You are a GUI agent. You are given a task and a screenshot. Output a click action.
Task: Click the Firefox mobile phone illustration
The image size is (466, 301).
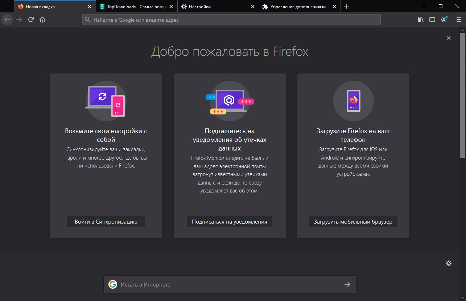click(x=353, y=101)
